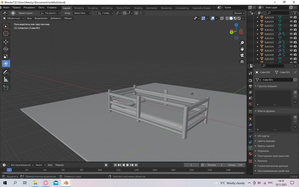
Task: Choose the Annotate pencil tool
Action: [6, 72]
